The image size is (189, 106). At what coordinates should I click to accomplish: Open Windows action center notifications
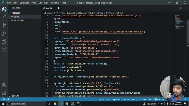point(185,104)
